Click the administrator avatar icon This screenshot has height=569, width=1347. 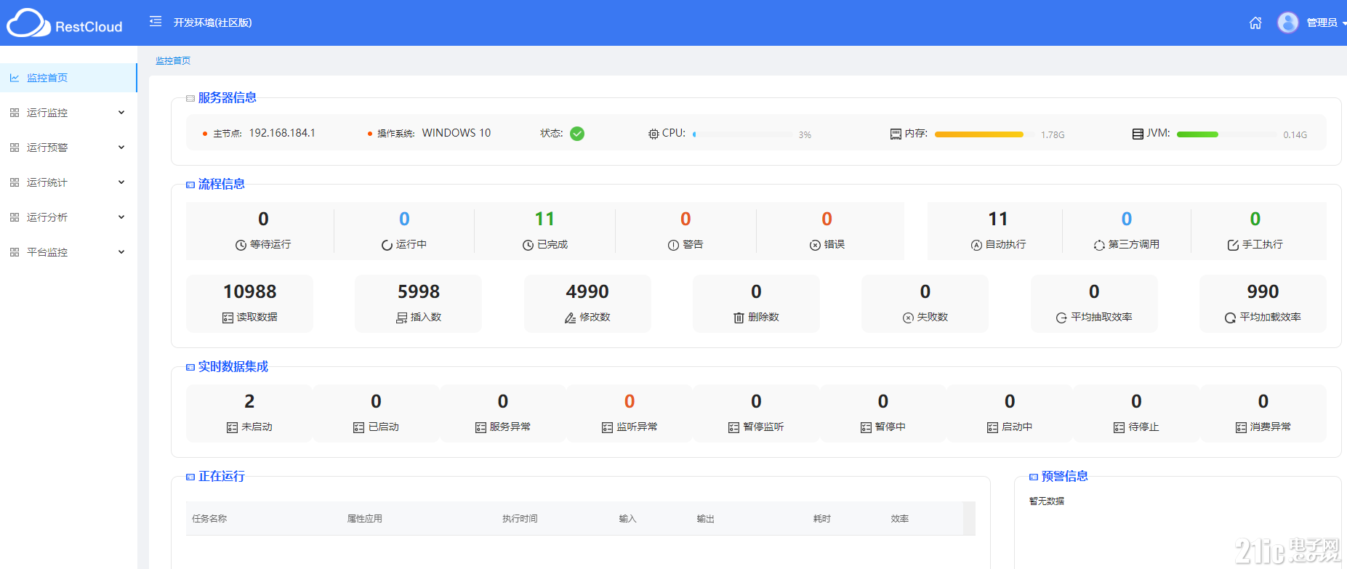coord(1288,23)
